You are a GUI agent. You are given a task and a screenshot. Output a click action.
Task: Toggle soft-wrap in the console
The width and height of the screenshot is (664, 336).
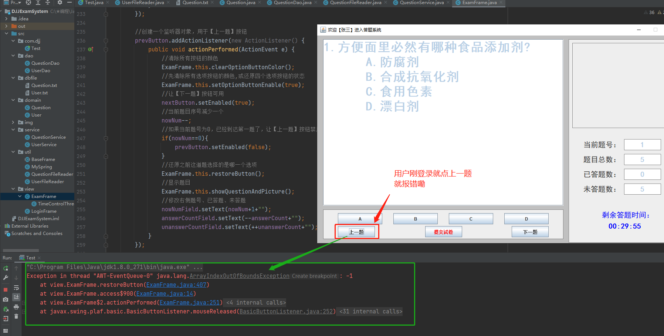pos(16,288)
